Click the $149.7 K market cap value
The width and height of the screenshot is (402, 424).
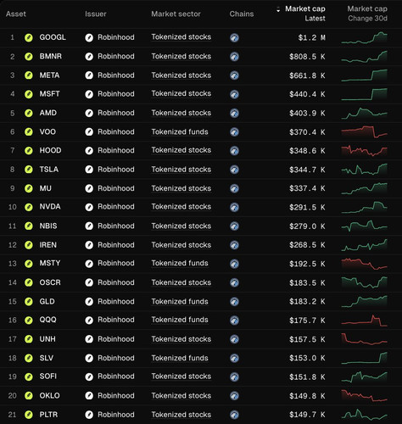pyautogui.click(x=307, y=415)
